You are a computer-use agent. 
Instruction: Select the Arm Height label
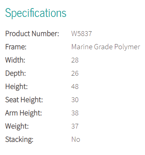coord(23,113)
